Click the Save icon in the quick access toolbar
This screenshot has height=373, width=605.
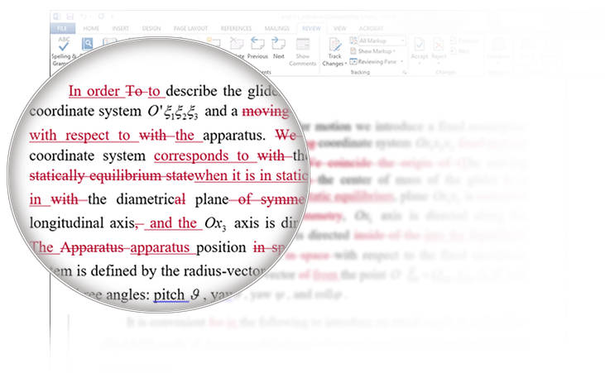70,17
